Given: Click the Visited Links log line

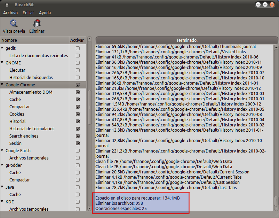Looking at the screenshot, I should (170, 52).
